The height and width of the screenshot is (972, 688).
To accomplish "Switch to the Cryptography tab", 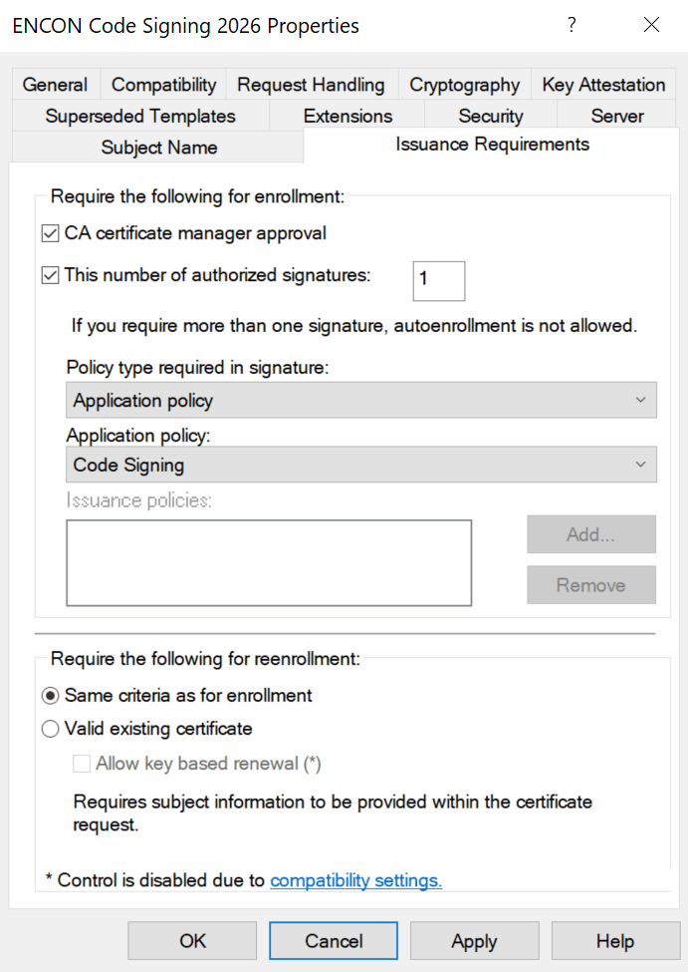I will point(463,85).
